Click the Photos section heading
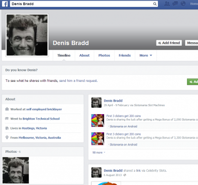 click(x=11, y=151)
